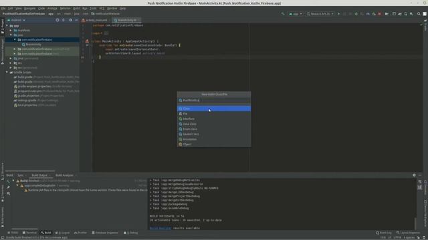Select File in New Kotlin Class/File popup
428x240 pixels.
(214, 114)
